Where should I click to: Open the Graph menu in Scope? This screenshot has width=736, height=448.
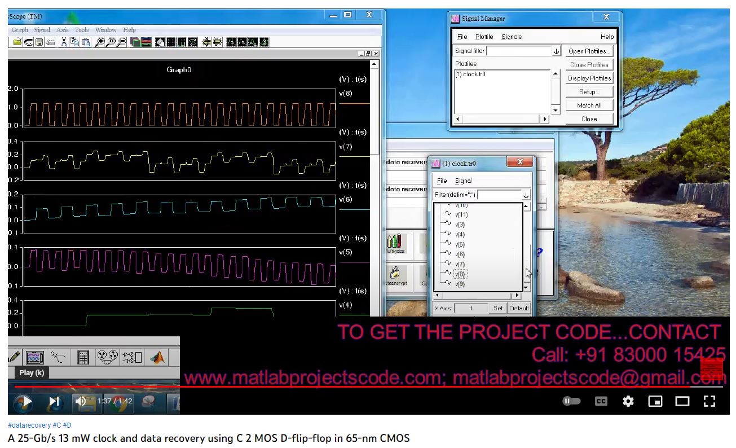coord(20,30)
